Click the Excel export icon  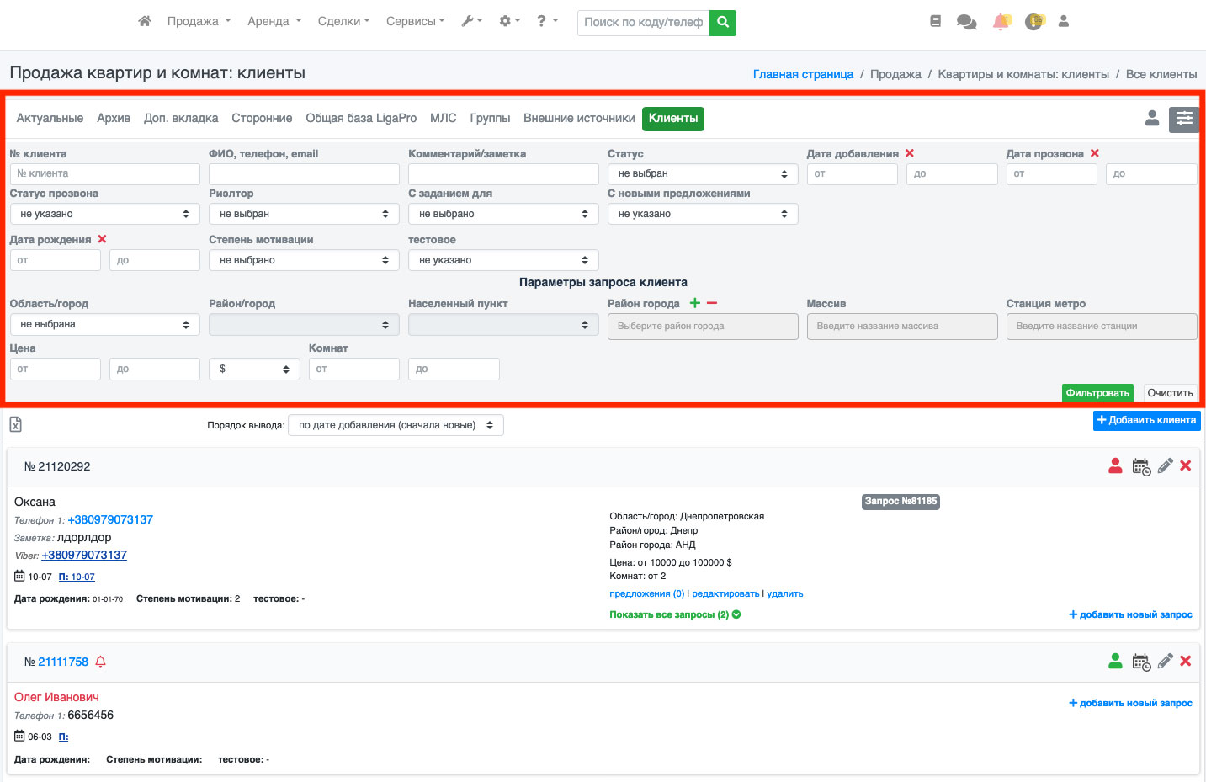point(15,425)
